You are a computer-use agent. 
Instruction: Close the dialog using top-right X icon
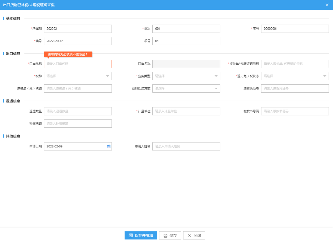point(327,5)
